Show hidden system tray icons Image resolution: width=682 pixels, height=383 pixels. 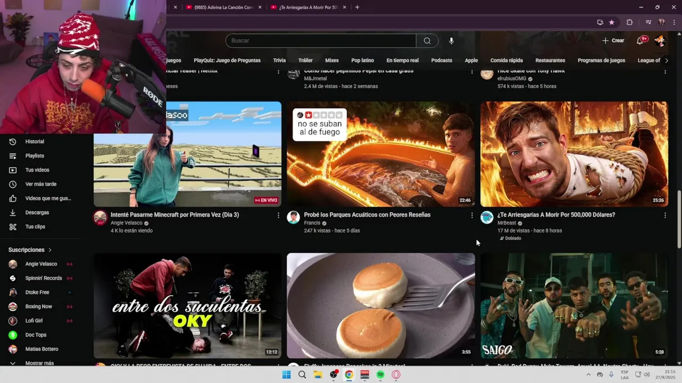click(588, 374)
